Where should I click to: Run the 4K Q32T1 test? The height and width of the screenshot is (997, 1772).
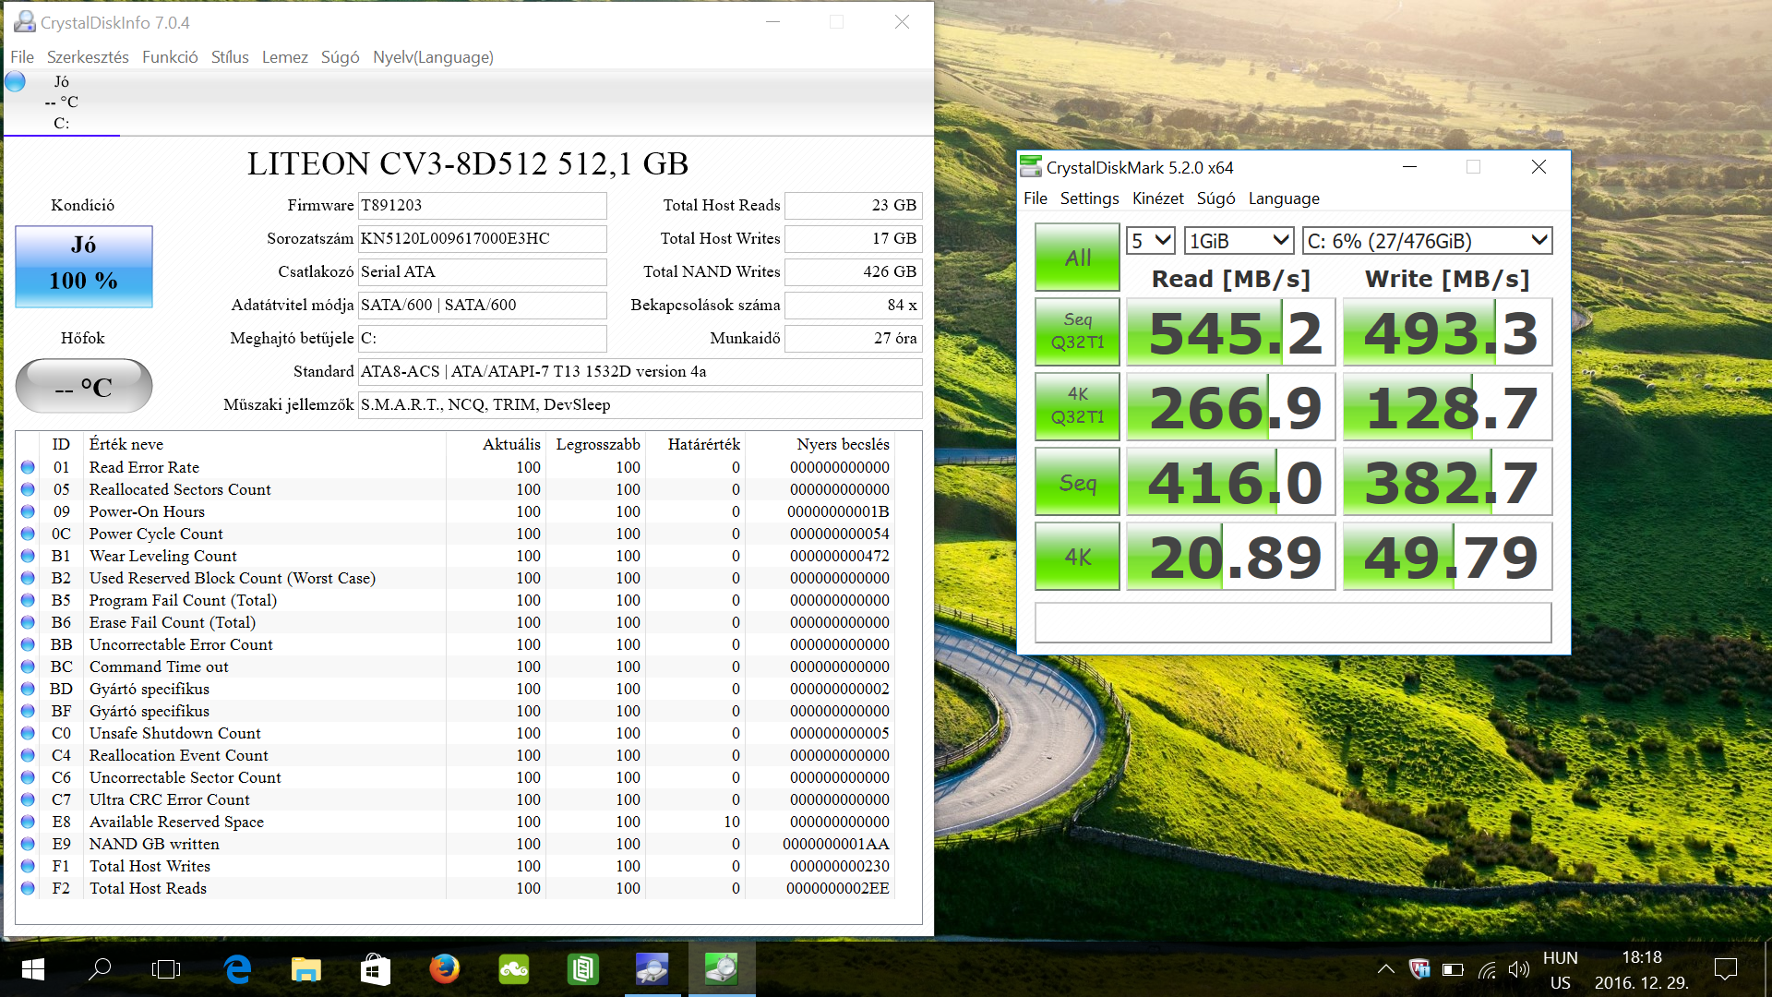coord(1077,406)
